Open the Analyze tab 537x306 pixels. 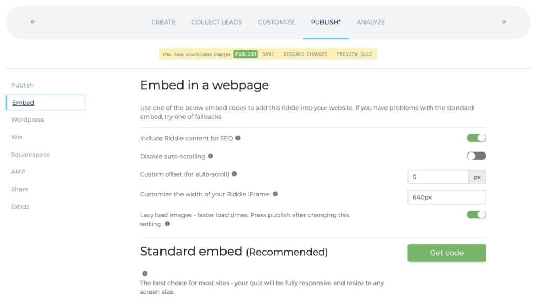click(x=371, y=22)
